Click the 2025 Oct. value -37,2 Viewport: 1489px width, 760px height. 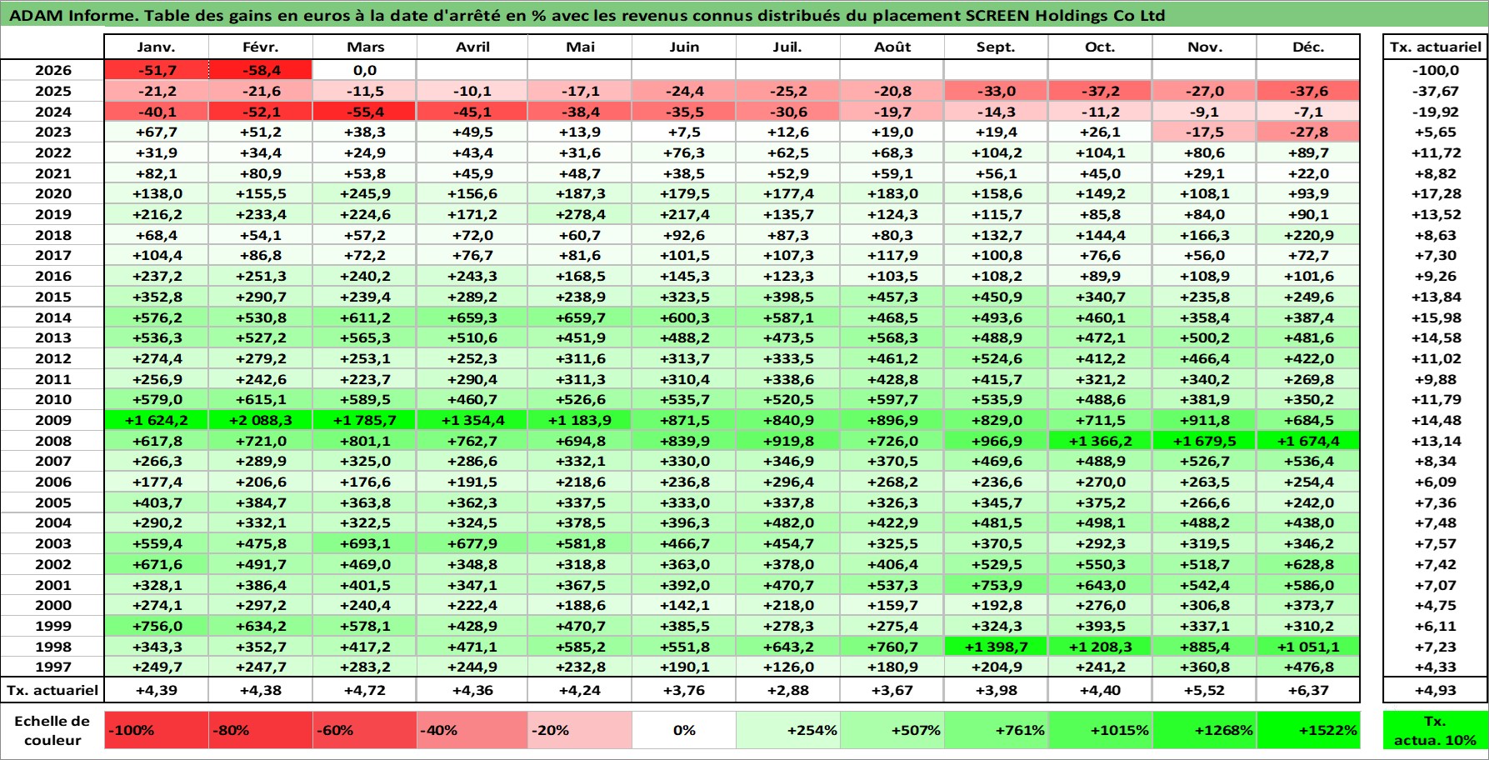coord(1100,92)
